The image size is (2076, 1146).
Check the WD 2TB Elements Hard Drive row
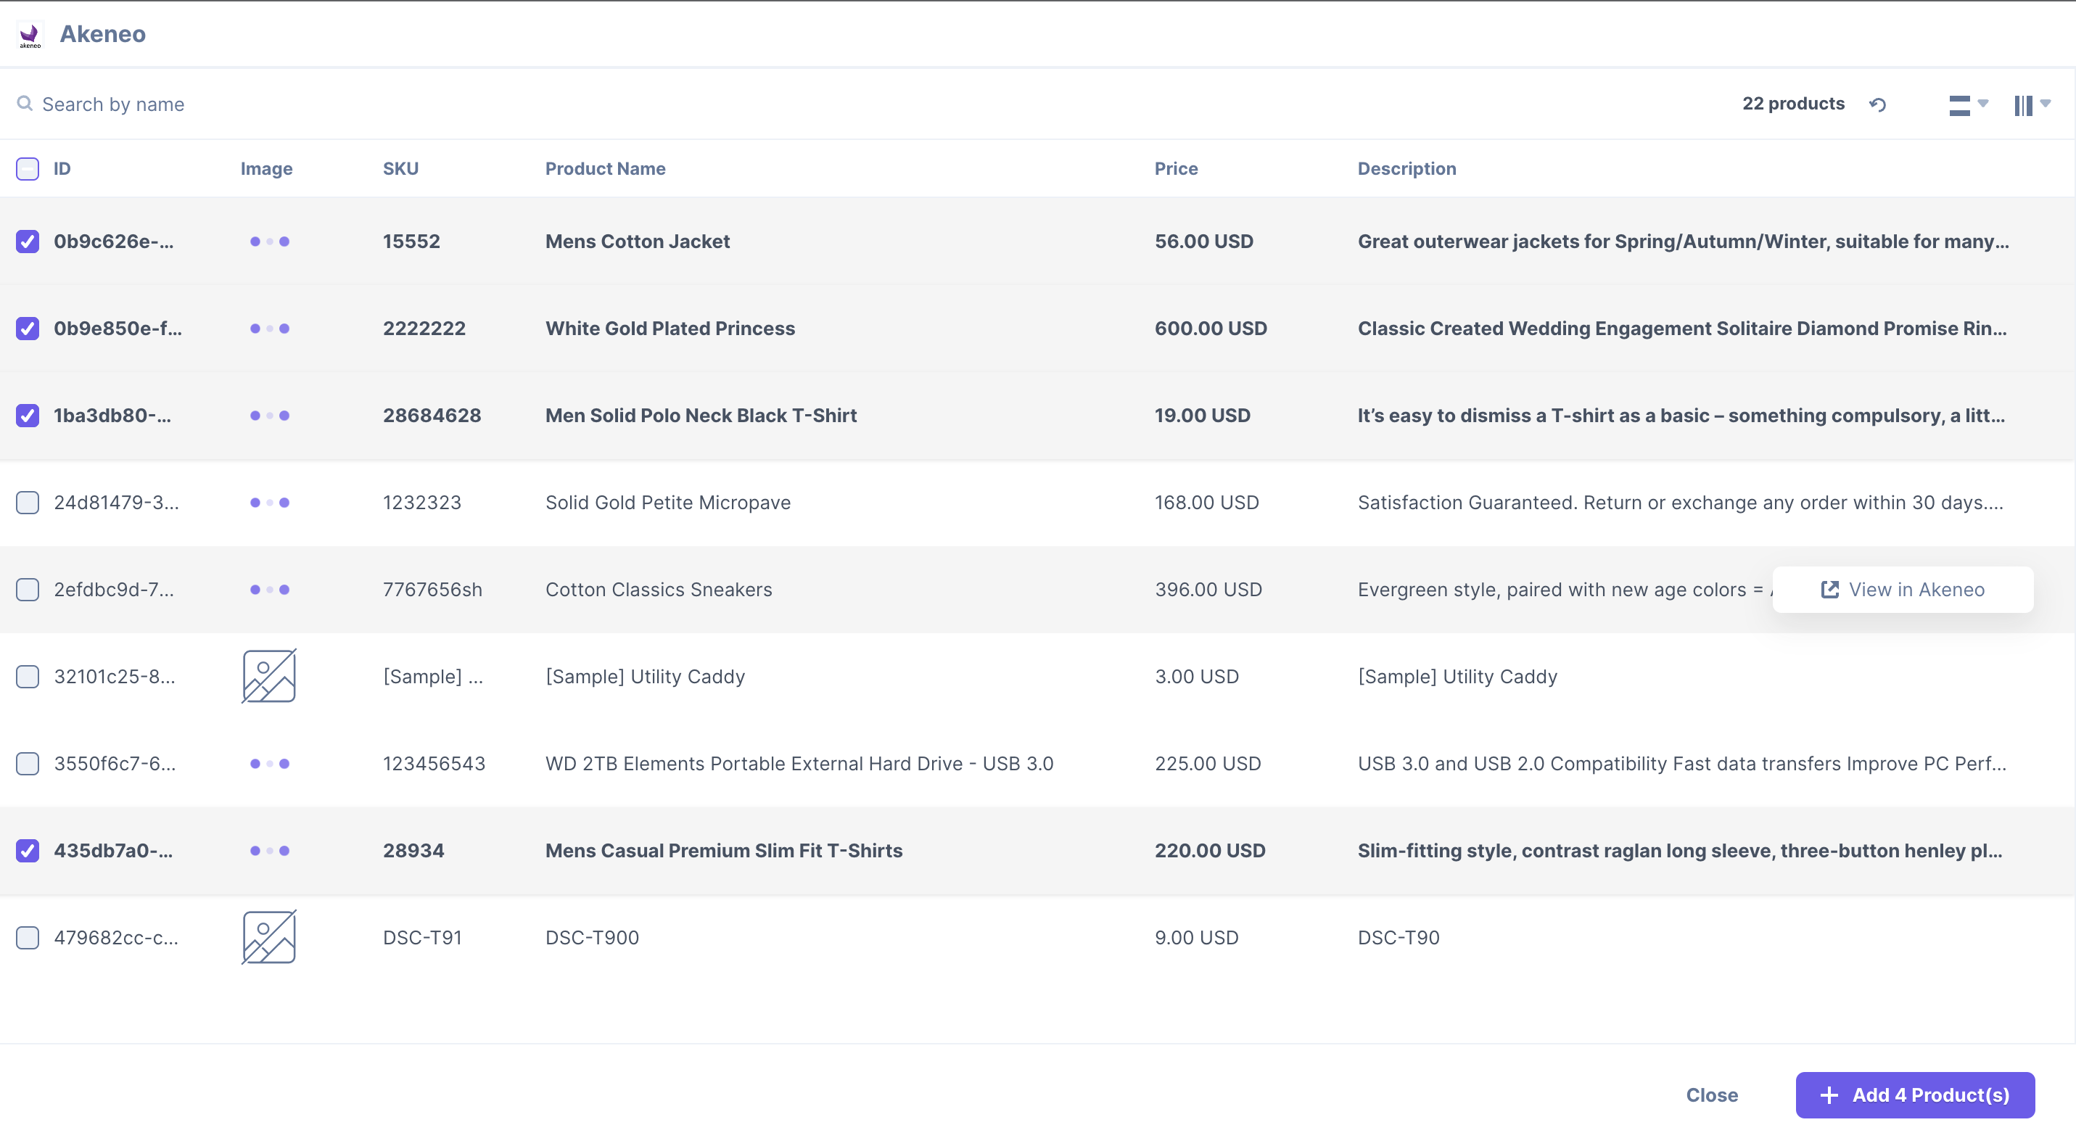coord(28,763)
